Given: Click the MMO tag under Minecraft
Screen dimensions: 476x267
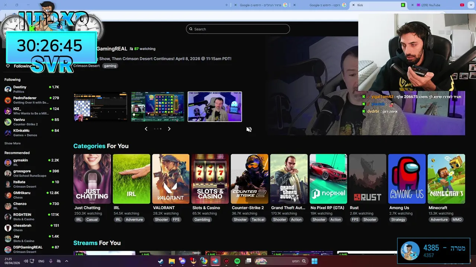Looking at the screenshot, I should (457, 220).
